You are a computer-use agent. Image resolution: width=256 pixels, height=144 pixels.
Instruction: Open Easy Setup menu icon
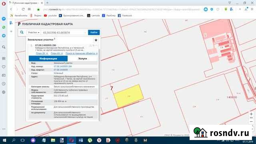coord(252,9)
